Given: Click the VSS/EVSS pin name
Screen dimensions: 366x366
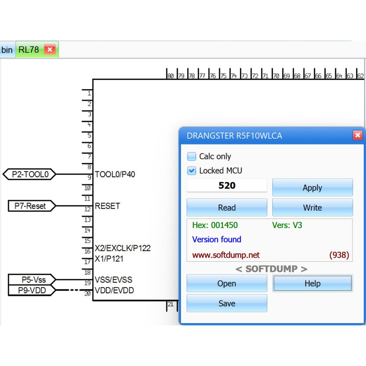Looking at the screenshot, I should click(x=113, y=280).
